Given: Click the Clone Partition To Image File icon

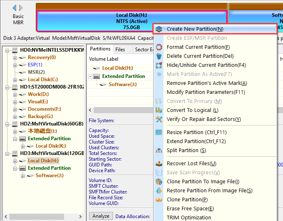Looking at the screenshot, I should 159,182.
